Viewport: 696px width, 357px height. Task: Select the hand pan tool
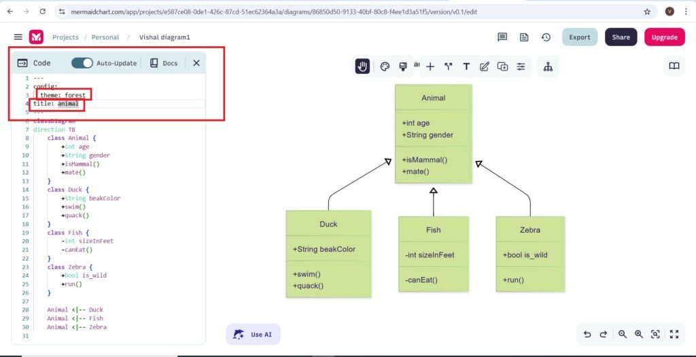363,66
